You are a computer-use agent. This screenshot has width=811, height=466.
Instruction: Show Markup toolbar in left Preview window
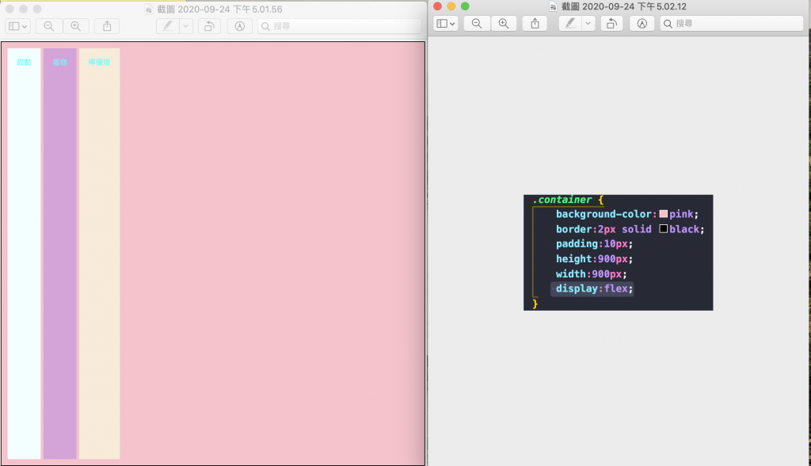point(239,26)
